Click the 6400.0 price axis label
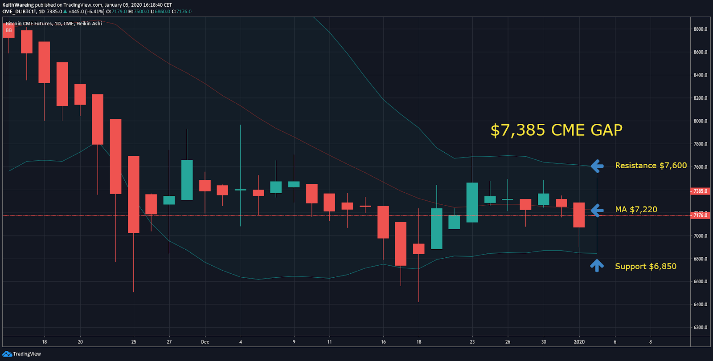 [x=700, y=304]
